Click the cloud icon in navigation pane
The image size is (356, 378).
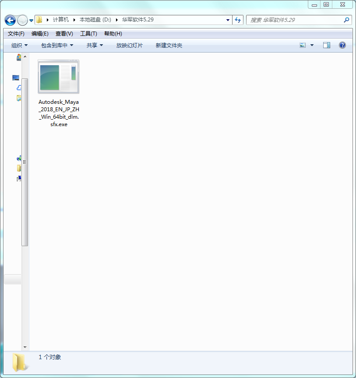(x=19, y=88)
